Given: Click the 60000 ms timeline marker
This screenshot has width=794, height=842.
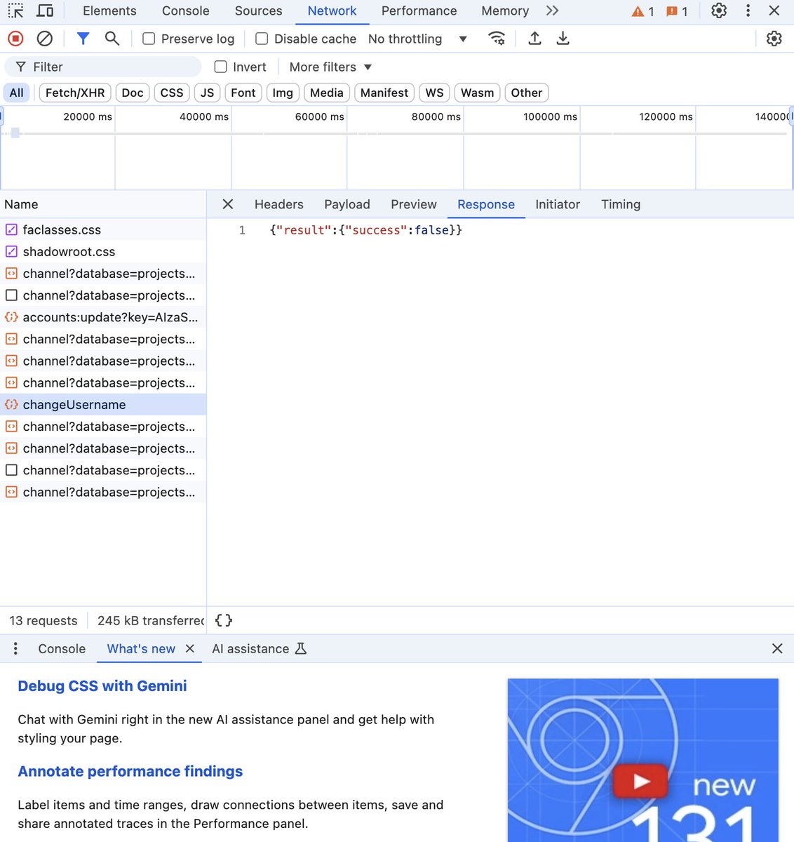Looking at the screenshot, I should 319,116.
